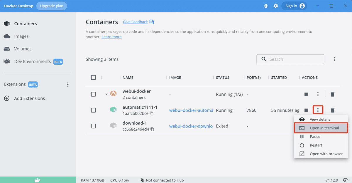Click the webui-docker stack icon
Screen dimensions: 352x183
(113, 94)
